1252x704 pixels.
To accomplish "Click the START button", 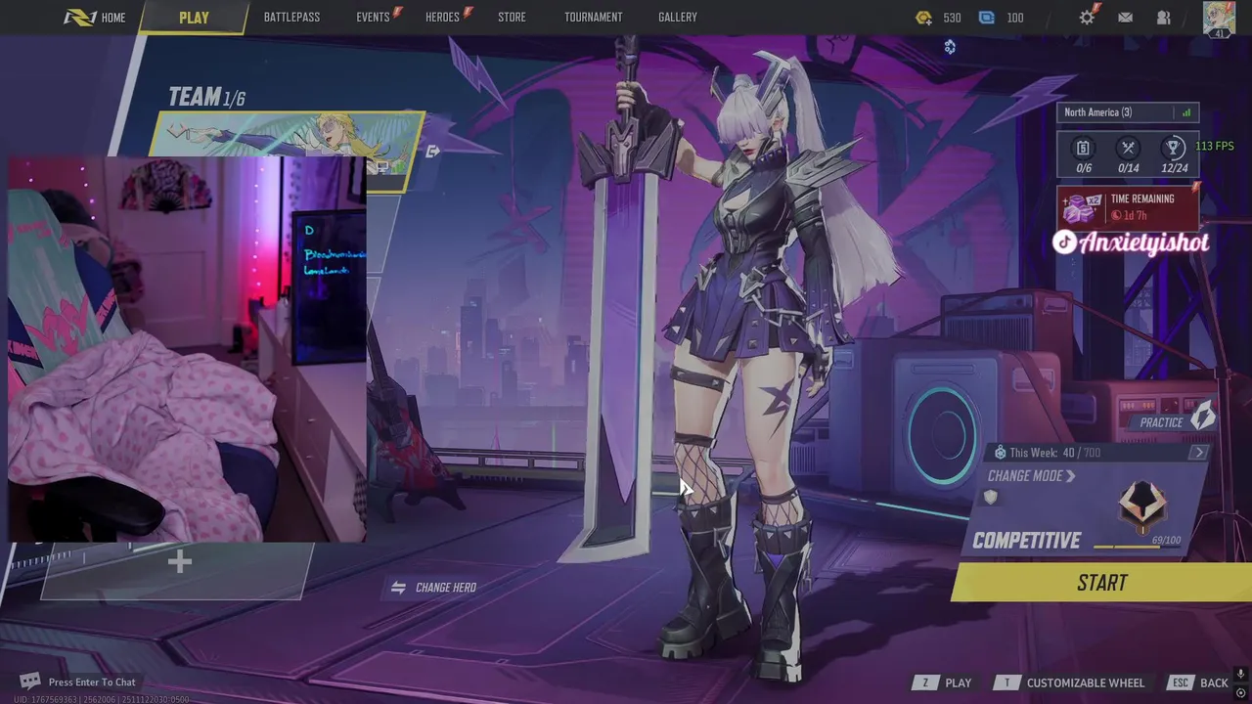I will click(1100, 583).
